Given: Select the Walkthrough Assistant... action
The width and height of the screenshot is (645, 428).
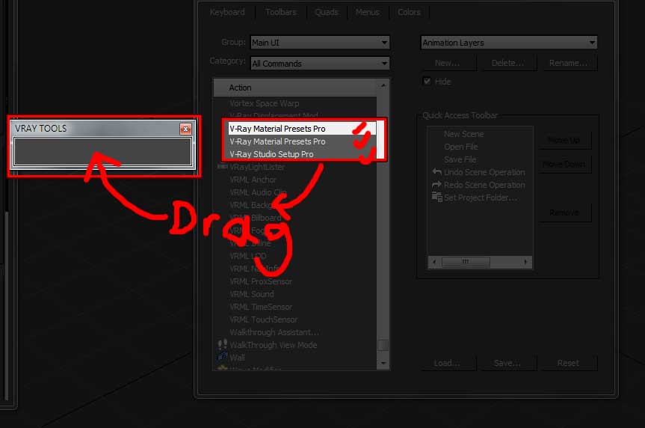Looking at the screenshot, I should click(x=274, y=332).
